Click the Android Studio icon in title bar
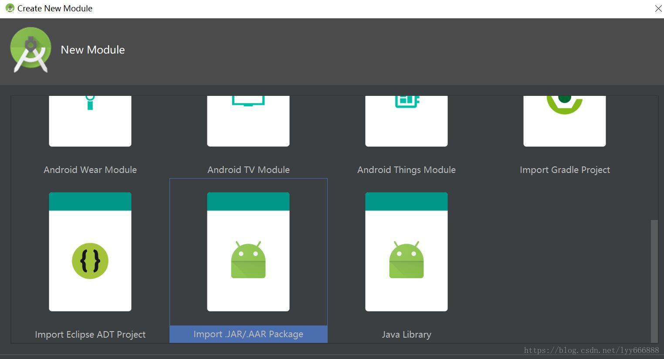Image resolution: width=664 pixels, height=359 pixels. (x=10, y=8)
